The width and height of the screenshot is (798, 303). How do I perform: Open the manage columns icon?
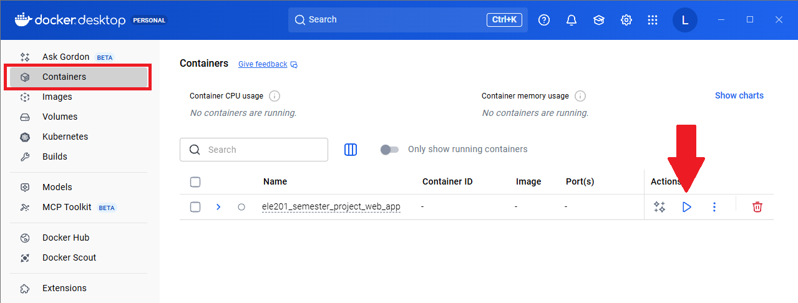coord(351,150)
